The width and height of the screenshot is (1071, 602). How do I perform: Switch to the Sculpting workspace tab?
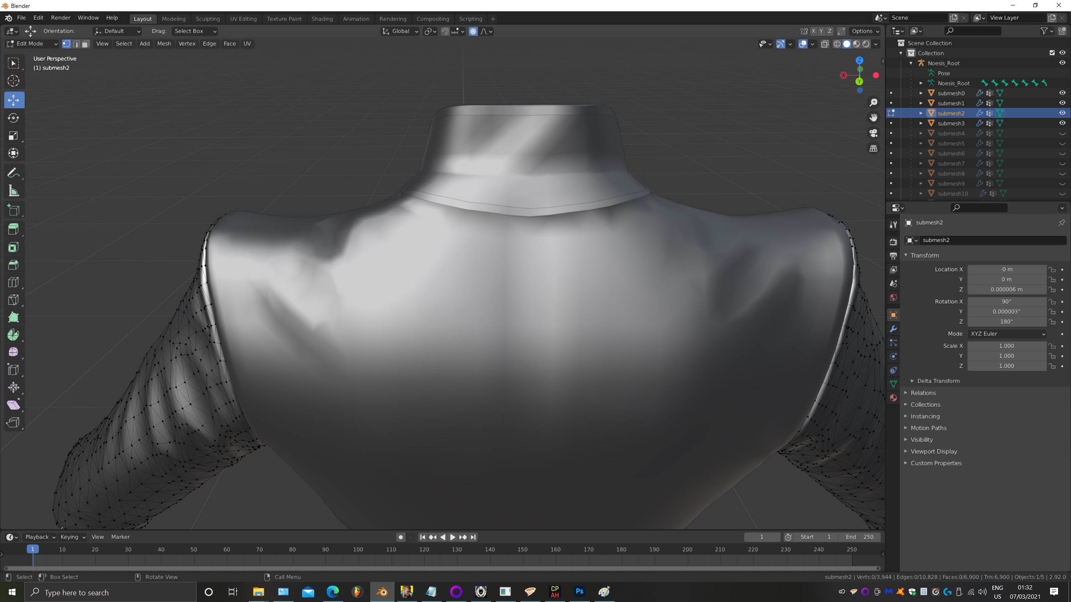[208, 19]
